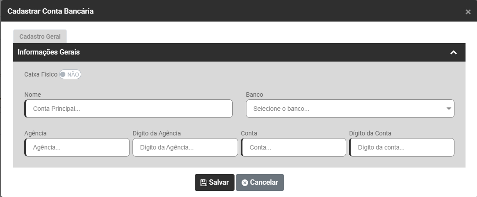Click the Cadastrar Conta Bancária title text
This screenshot has height=197, width=477.
pos(50,11)
